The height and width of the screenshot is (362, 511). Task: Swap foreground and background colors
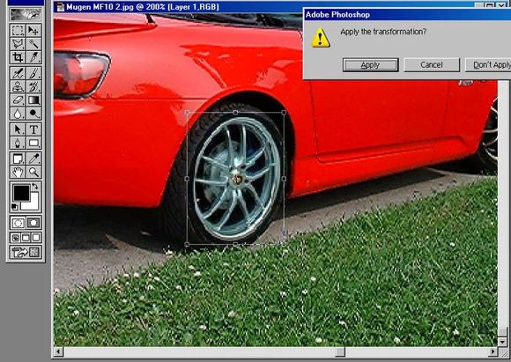[35, 187]
